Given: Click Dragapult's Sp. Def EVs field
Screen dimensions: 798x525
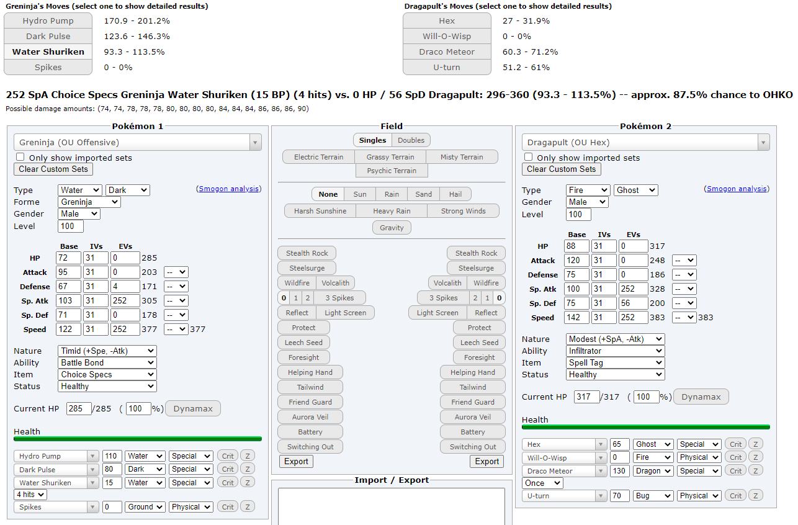Looking at the screenshot, I should pos(633,303).
